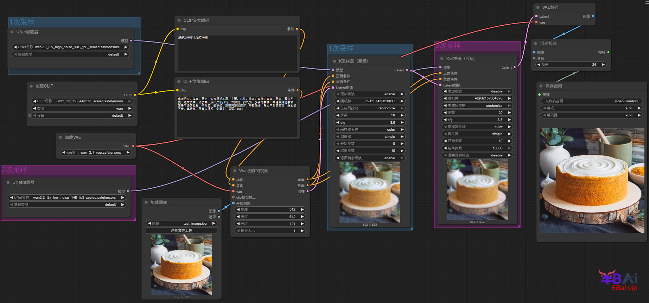The width and height of the screenshot is (649, 303).
Task: Toggle 添加噪波 set to enable
Action: (369, 94)
